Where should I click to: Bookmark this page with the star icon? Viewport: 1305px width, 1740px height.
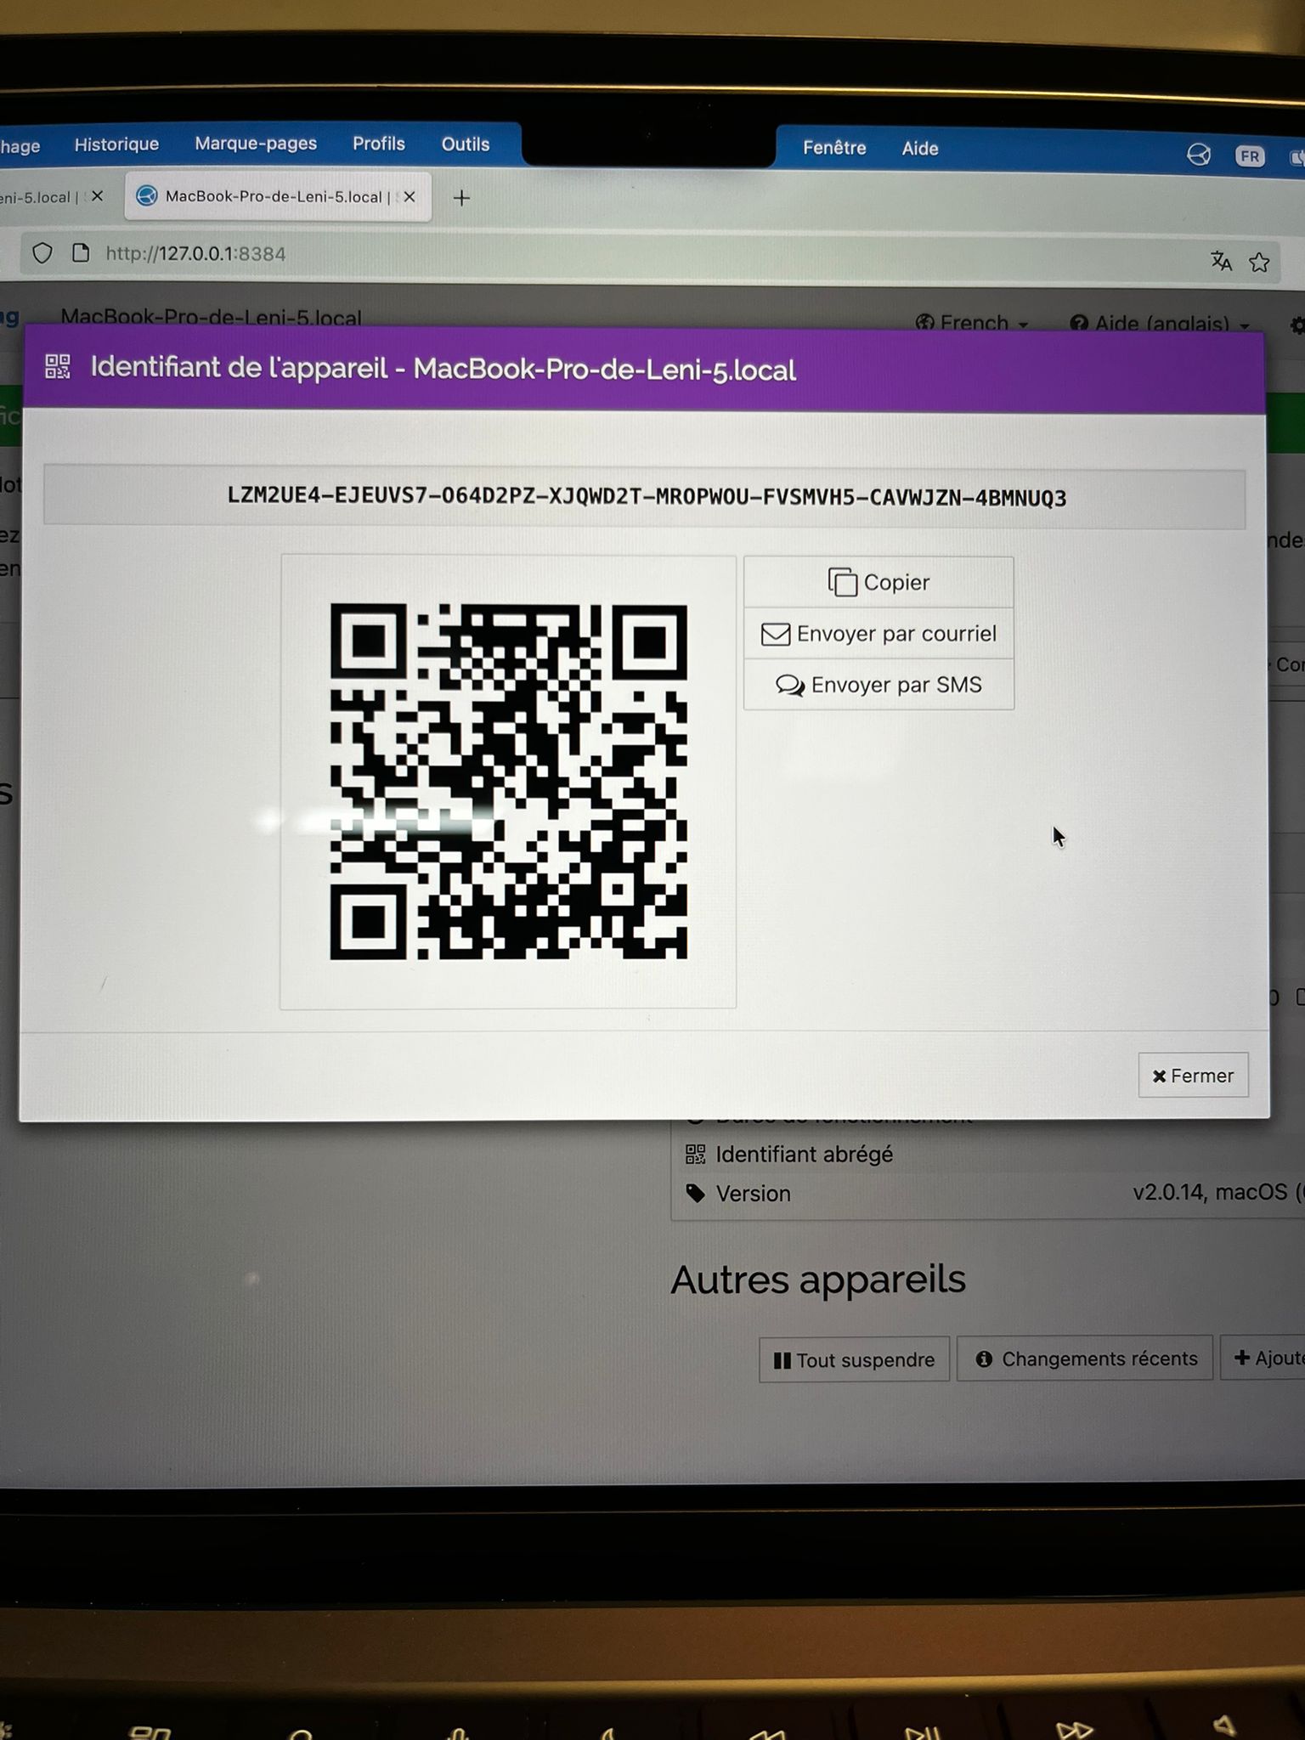pos(1259,262)
